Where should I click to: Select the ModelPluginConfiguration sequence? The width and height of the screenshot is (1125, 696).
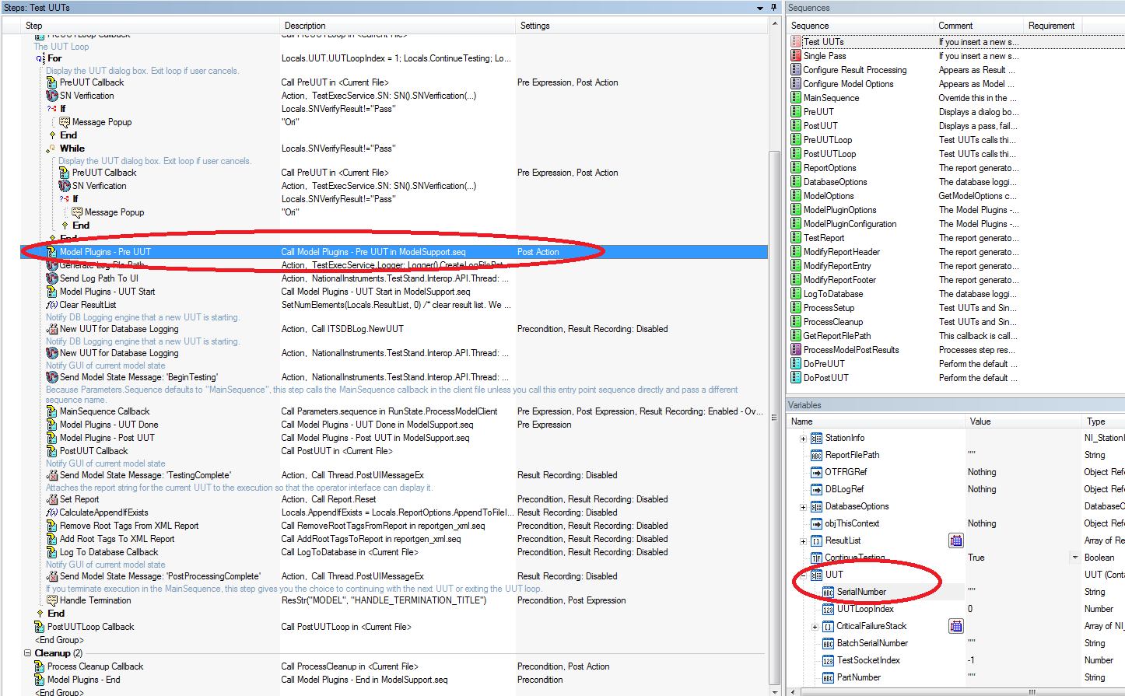tap(850, 224)
